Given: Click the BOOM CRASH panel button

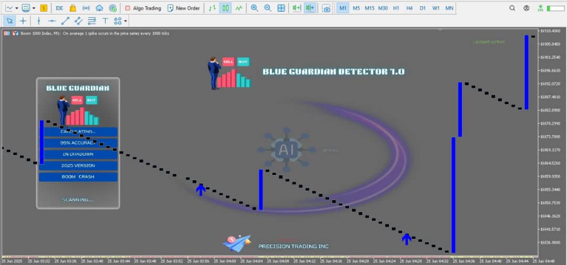Looking at the screenshot, I should (x=78, y=177).
